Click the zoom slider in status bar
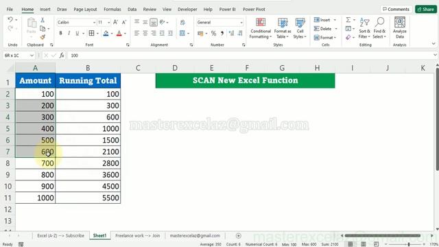 [x=408, y=244]
